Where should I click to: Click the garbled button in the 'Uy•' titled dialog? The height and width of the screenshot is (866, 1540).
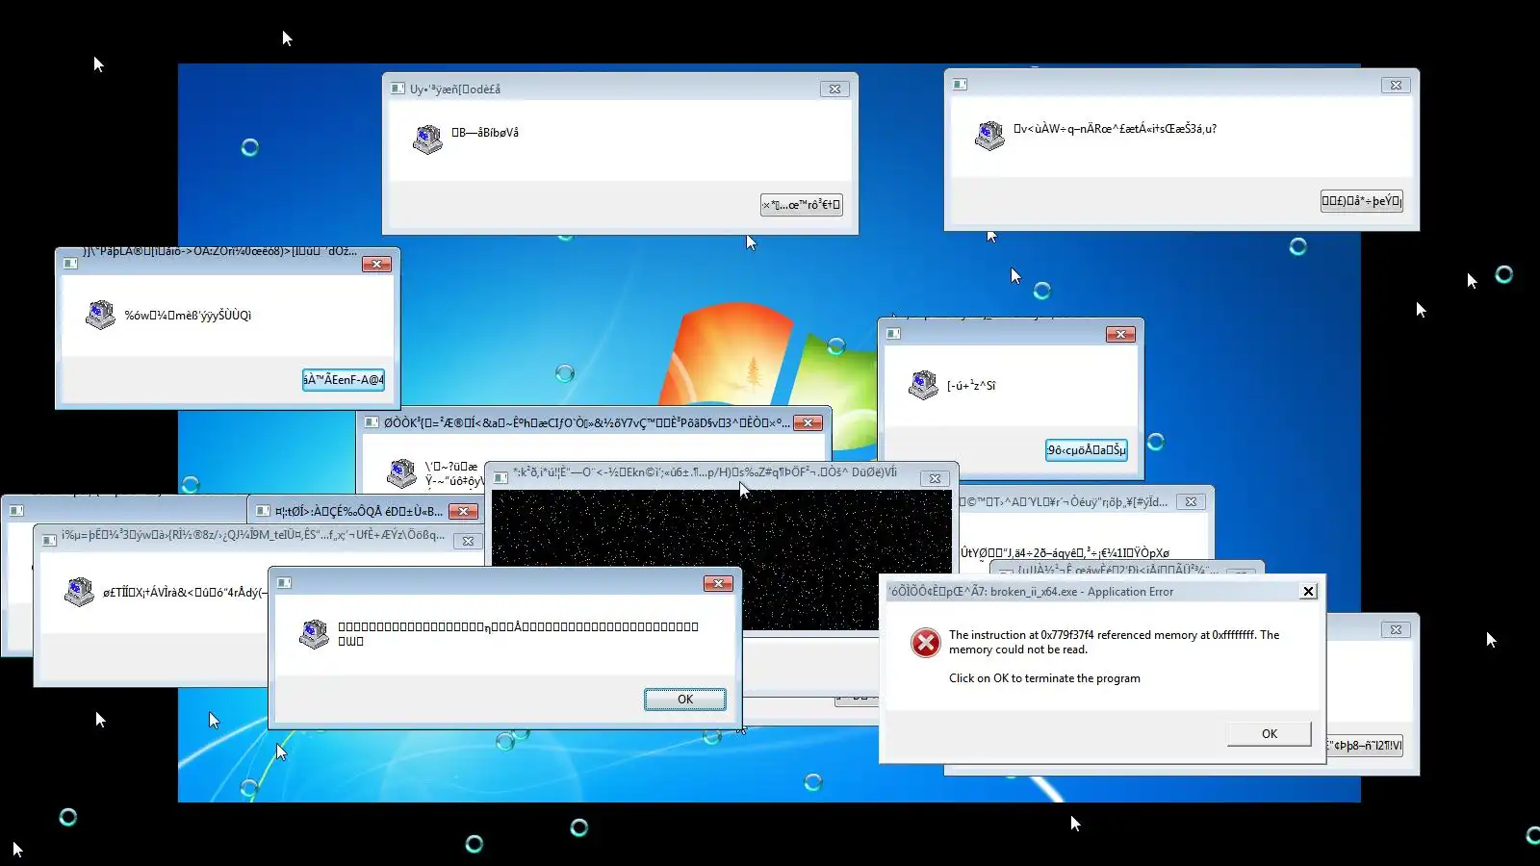tap(802, 205)
